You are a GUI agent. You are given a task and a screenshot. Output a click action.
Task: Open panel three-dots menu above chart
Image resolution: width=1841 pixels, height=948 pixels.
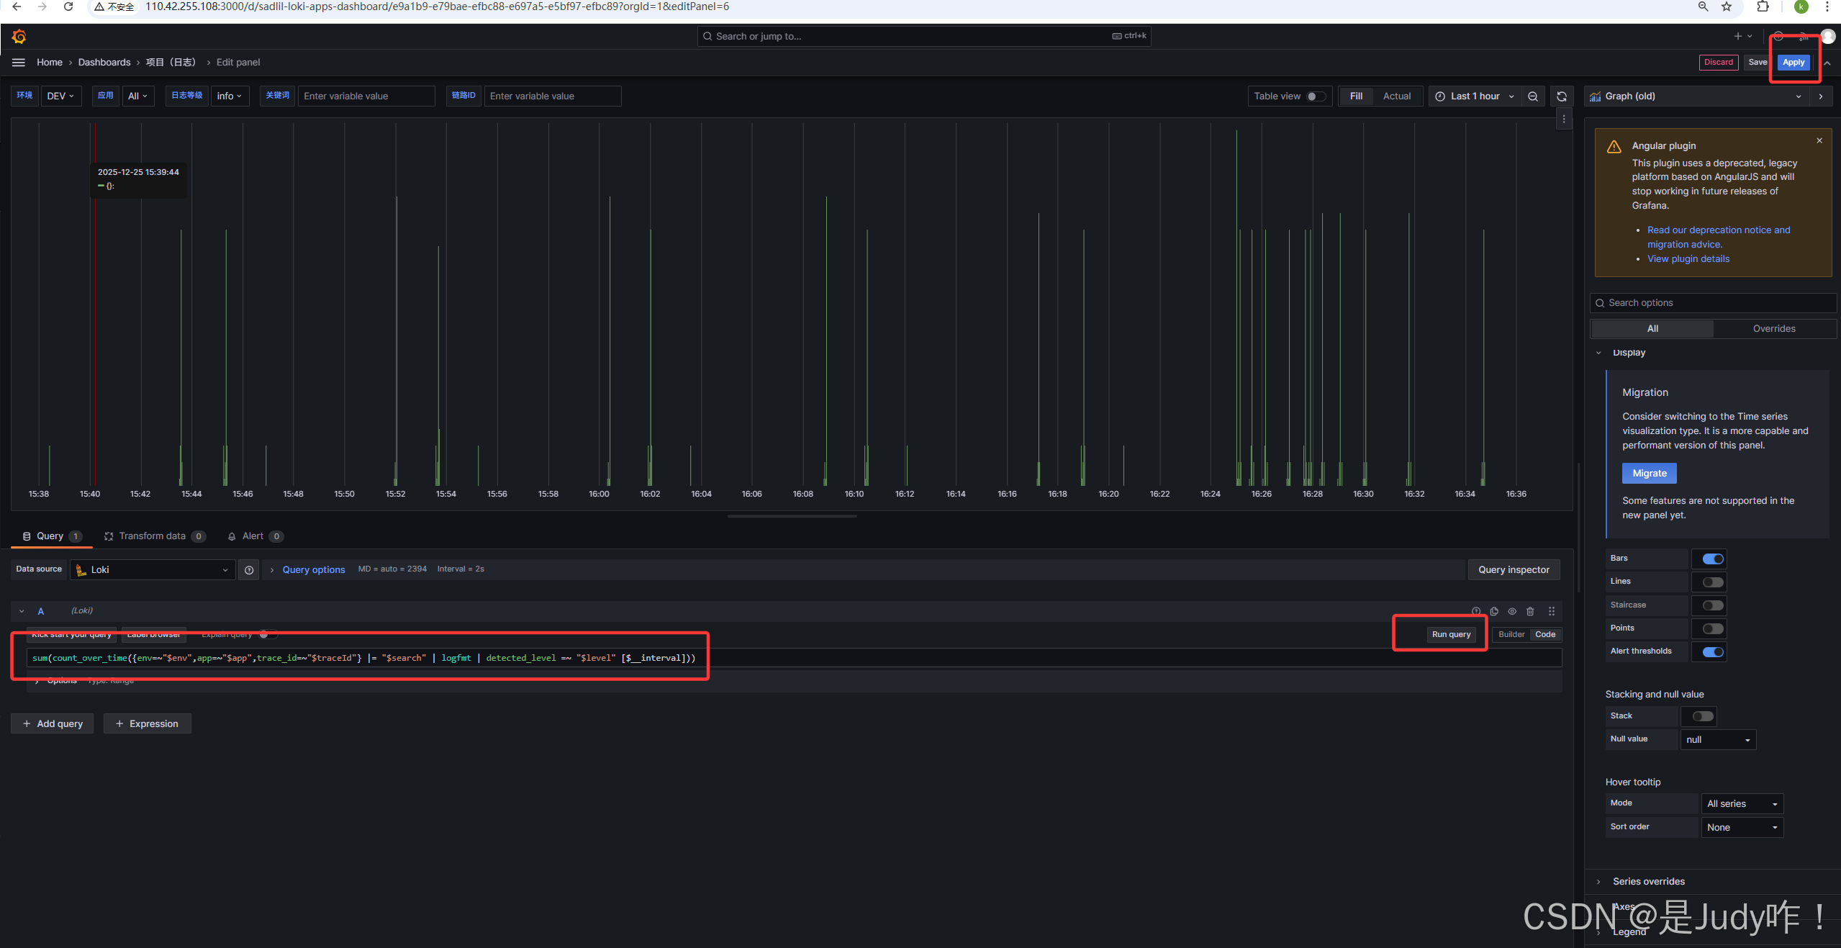(x=1564, y=119)
